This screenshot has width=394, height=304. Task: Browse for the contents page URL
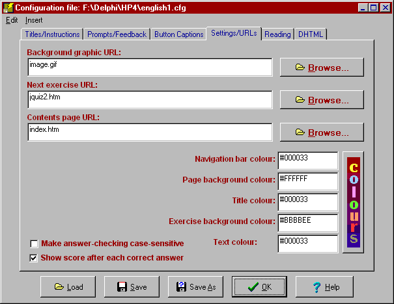point(322,132)
